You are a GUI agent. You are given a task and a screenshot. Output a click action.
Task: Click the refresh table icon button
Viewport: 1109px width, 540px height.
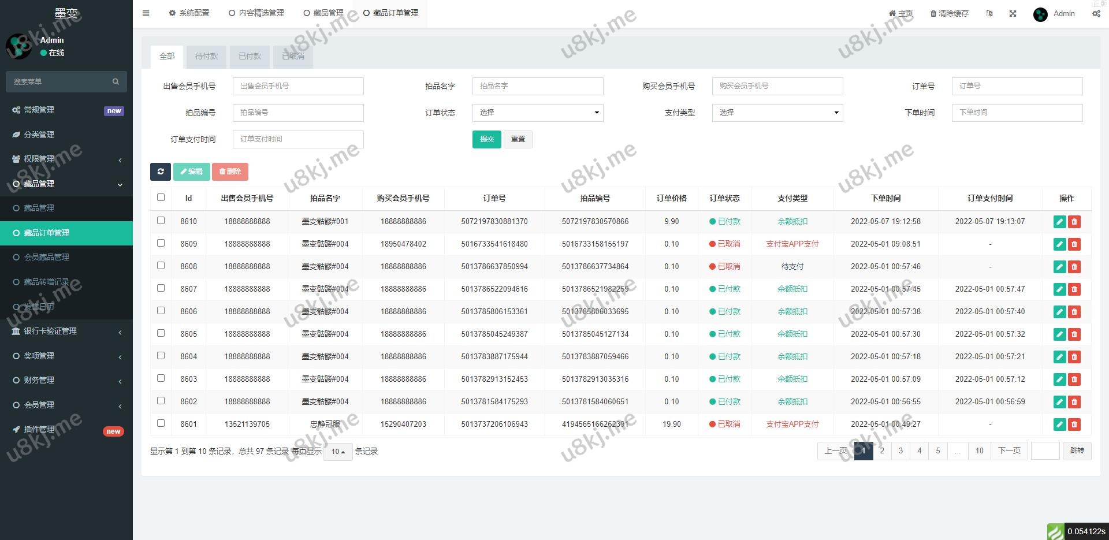pyautogui.click(x=161, y=172)
